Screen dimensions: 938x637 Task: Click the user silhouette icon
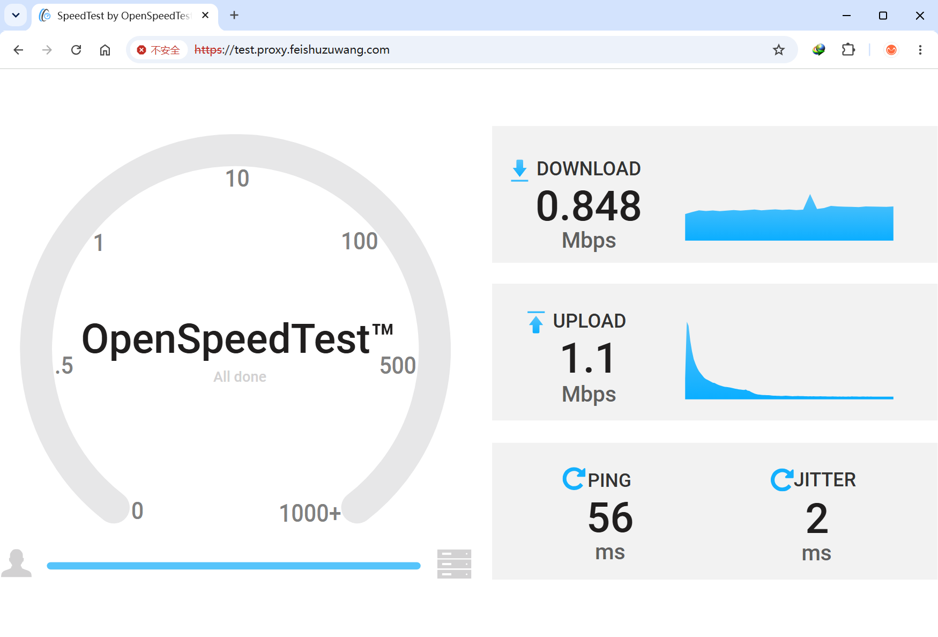click(x=17, y=563)
